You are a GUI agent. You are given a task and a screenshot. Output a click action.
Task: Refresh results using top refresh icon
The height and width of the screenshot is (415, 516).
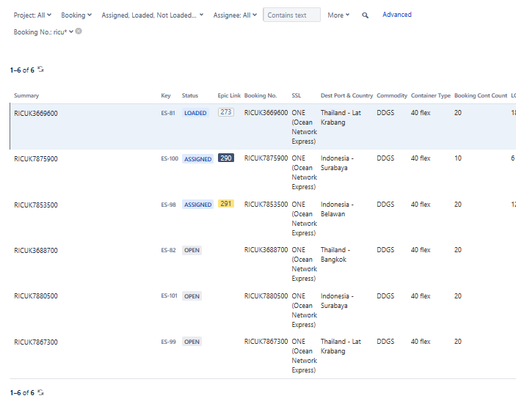[x=41, y=70]
